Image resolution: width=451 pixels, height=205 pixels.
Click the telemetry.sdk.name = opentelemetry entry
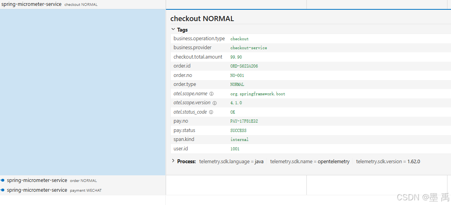310,162
